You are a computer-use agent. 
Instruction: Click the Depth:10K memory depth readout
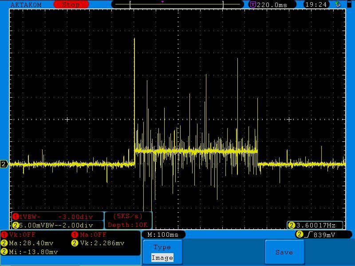point(128,225)
